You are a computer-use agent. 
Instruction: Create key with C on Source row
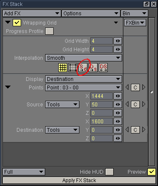point(135,105)
